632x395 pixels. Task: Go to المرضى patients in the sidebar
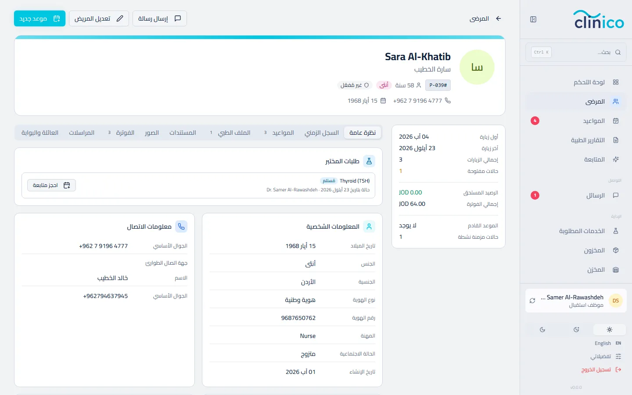576,101
